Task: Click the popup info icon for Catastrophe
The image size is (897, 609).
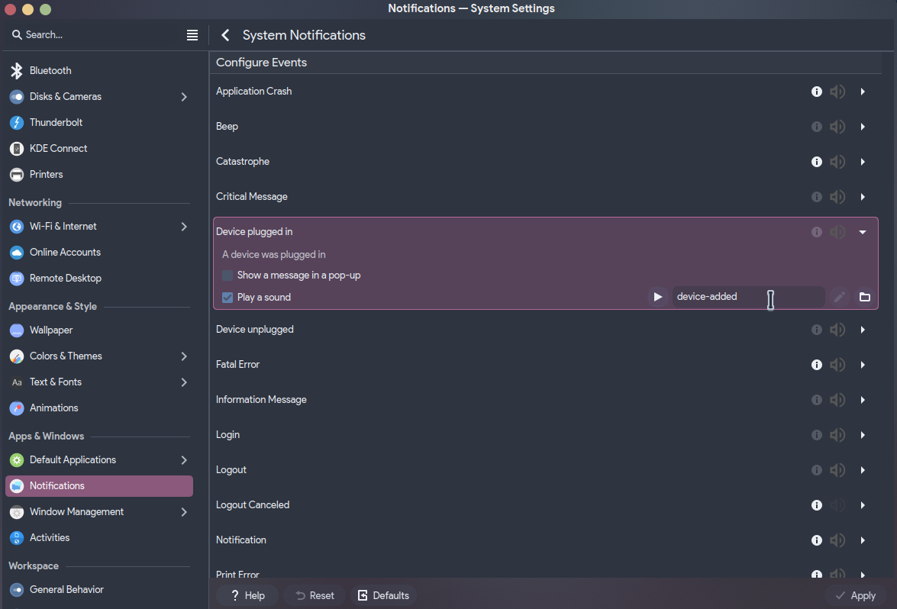Action: click(817, 162)
